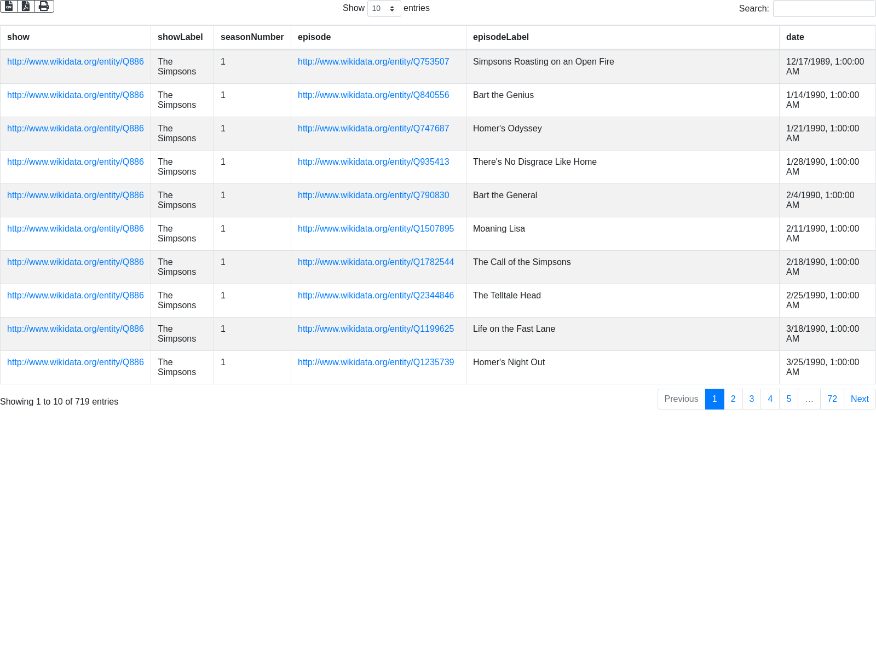Open the Q886 link in the first row
876x657 pixels.
click(x=76, y=62)
